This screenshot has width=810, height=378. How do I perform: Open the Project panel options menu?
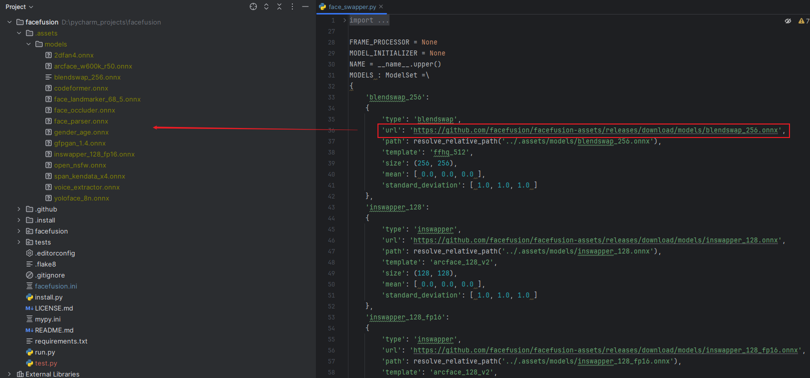[292, 6]
